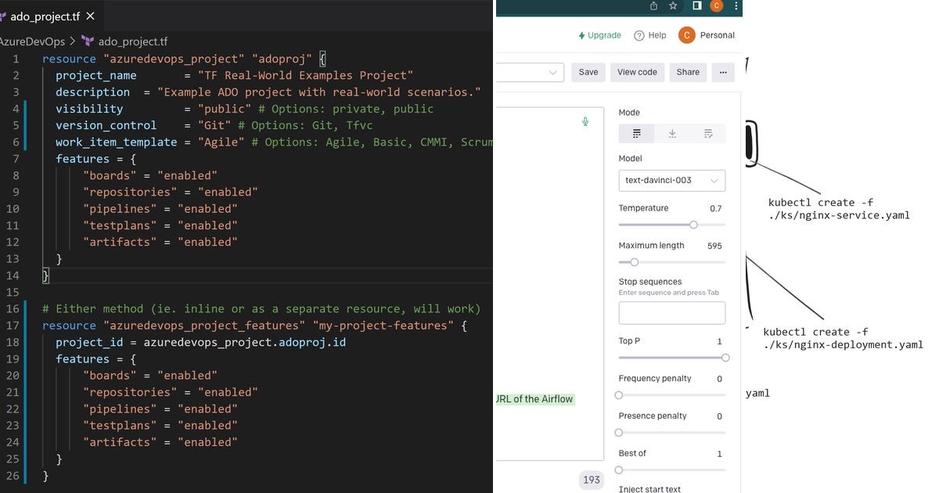Open the three-dots more options button

722,72
